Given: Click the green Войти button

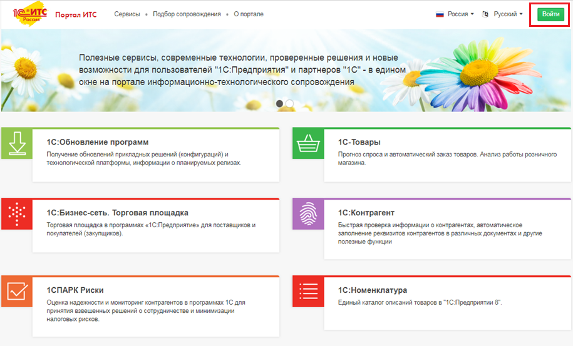Looking at the screenshot, I should [550, 14].
